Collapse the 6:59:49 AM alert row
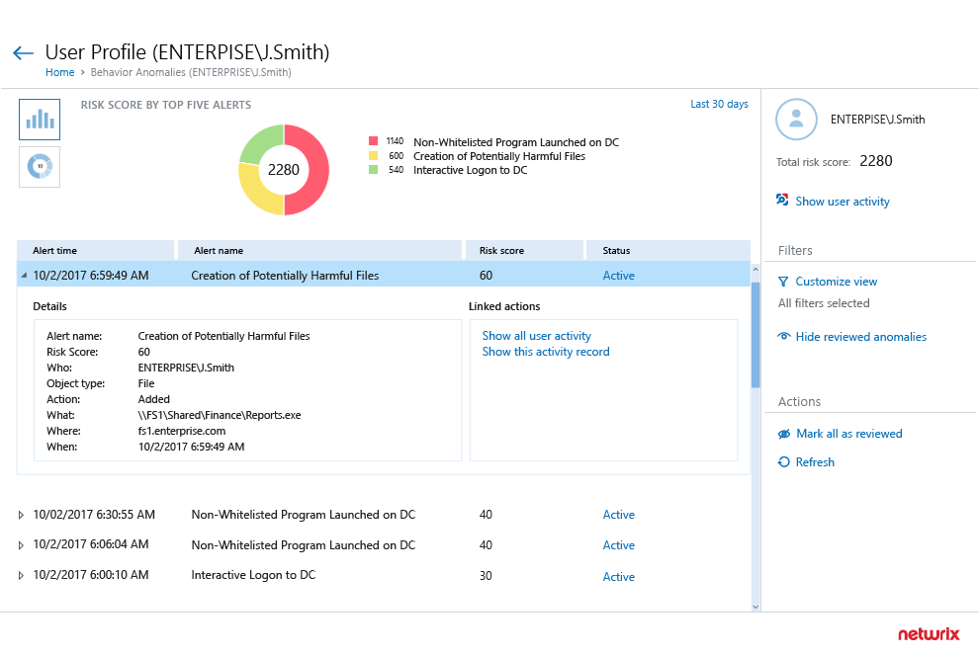The image size is (979, 657). coord(24,276)
